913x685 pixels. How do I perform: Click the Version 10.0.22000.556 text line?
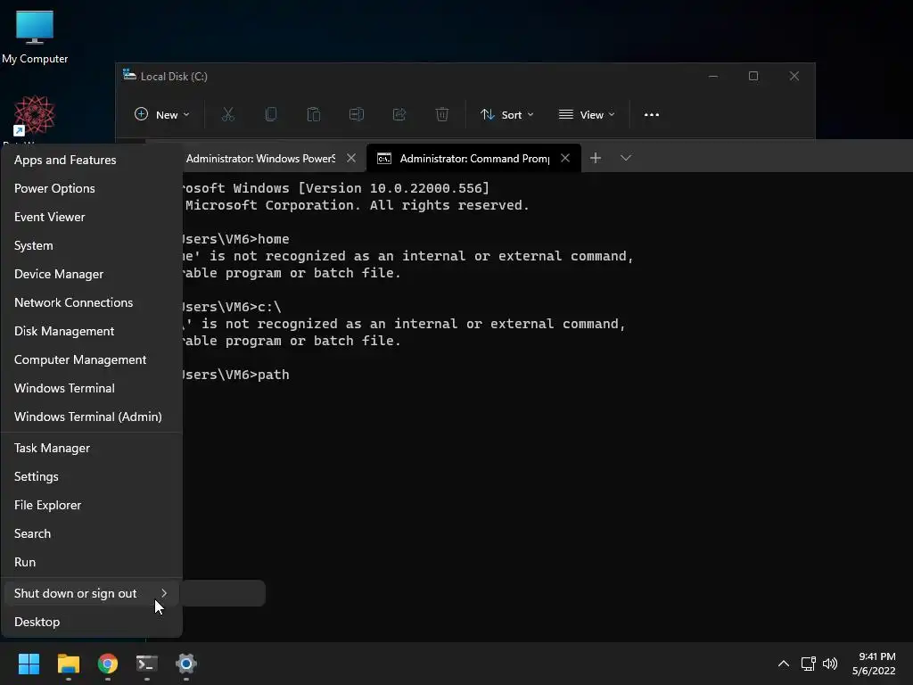click(x=334, y=188)
